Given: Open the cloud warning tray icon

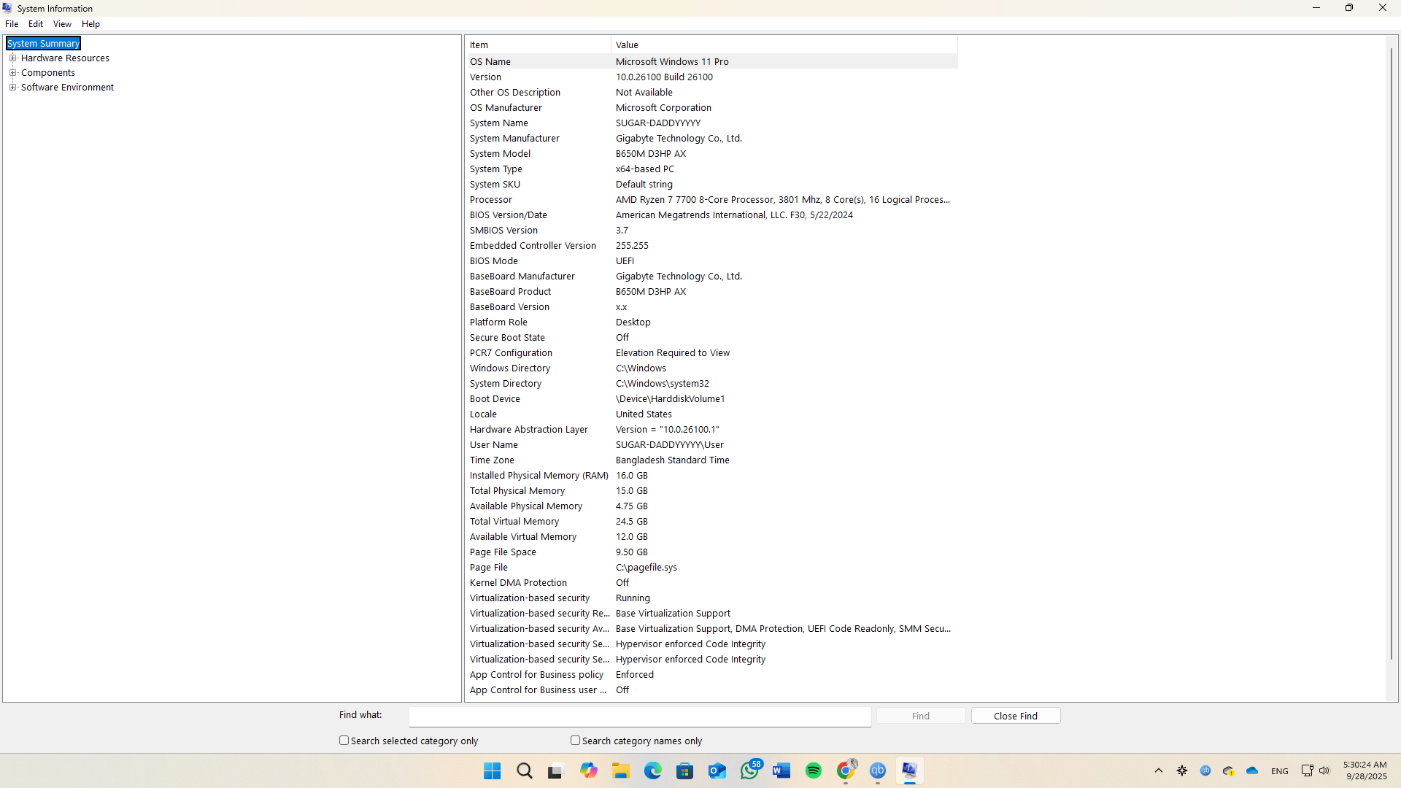Looking at the screenshot, I should tap(1229, 770).
